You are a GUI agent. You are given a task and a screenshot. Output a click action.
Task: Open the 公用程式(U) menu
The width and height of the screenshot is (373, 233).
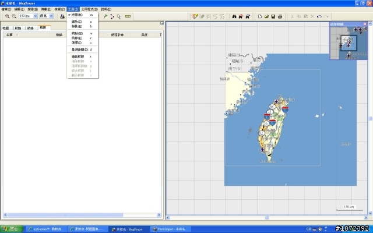click(89, 9)
